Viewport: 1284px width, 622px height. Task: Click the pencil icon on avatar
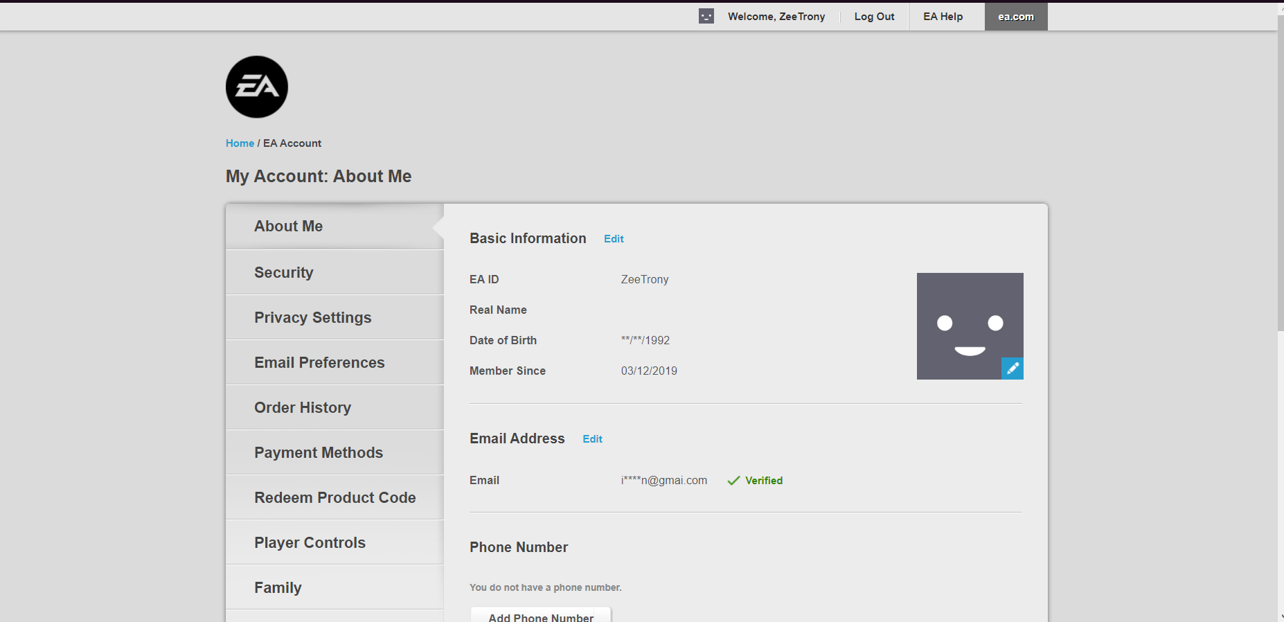(1012, 368)
